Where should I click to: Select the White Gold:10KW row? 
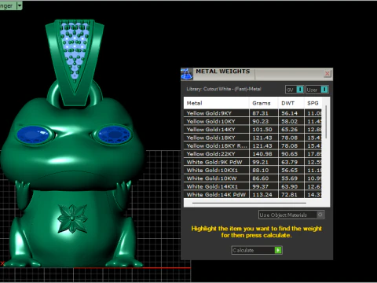pyautogui.click(x=253, y=178)
